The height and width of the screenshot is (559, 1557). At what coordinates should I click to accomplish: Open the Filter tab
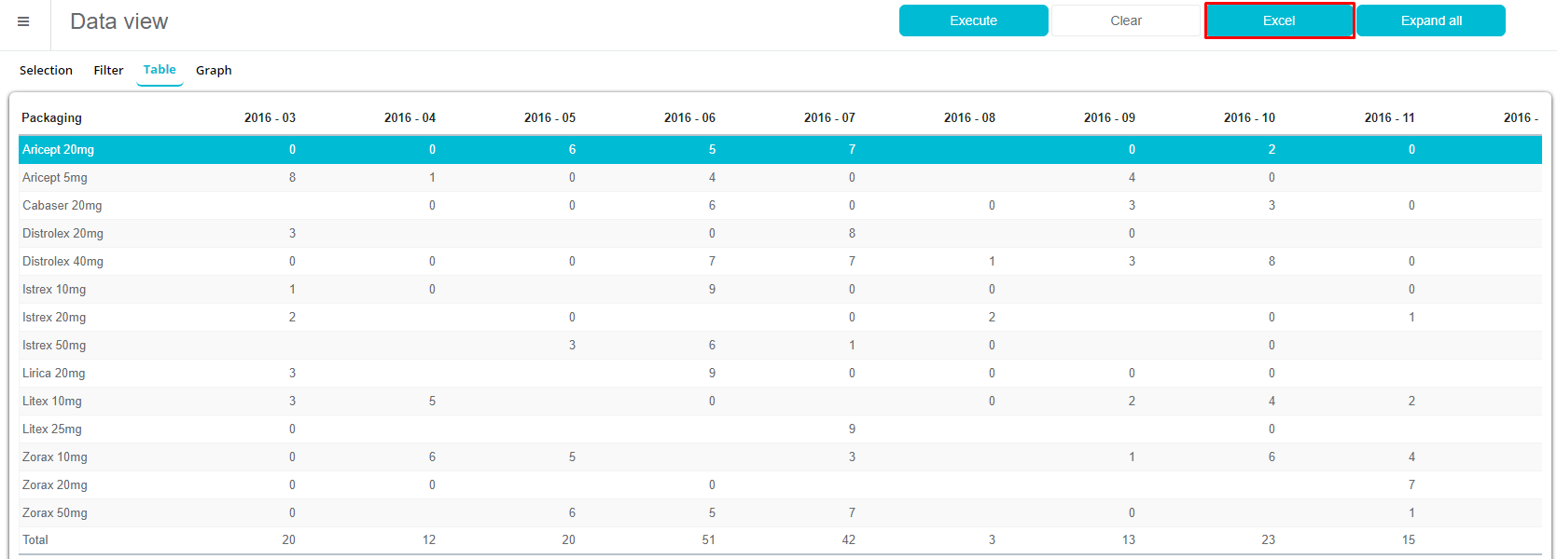tap(108, 70)
